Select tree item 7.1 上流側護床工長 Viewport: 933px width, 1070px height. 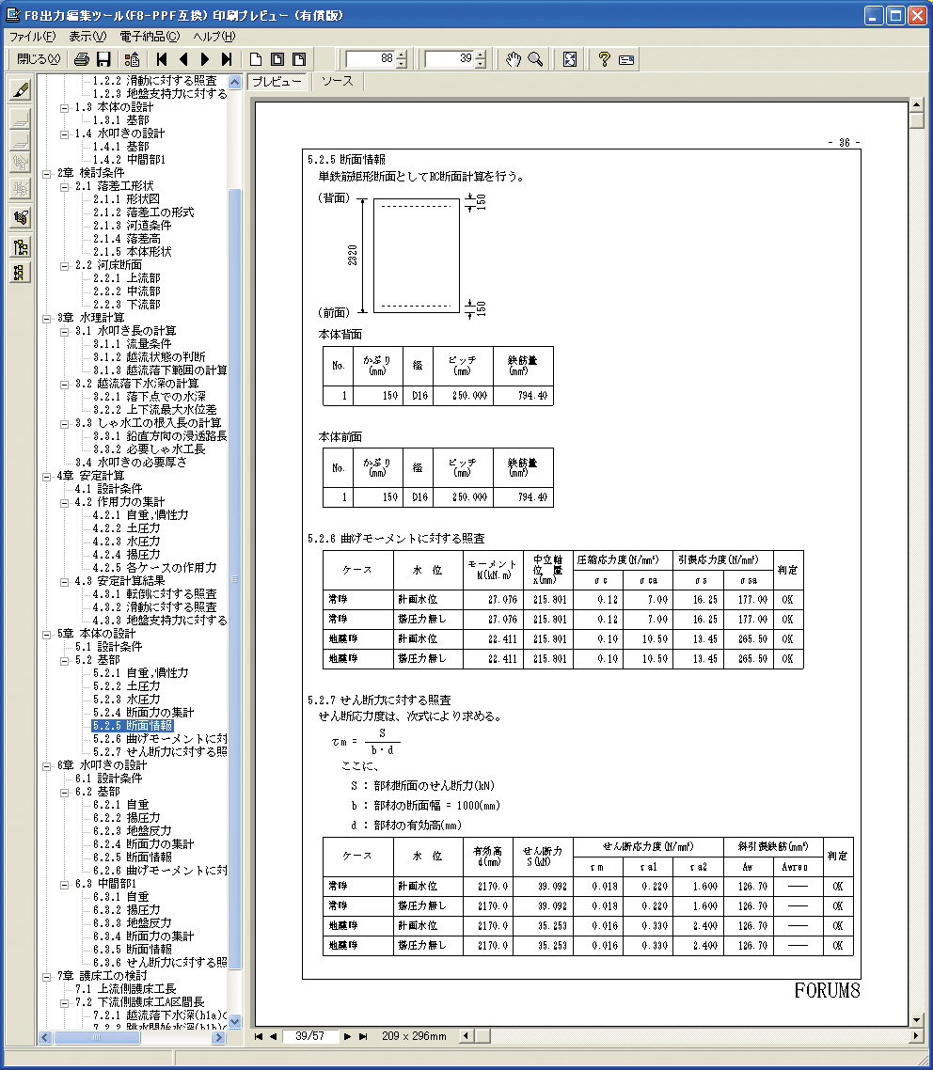click(126, 989)
